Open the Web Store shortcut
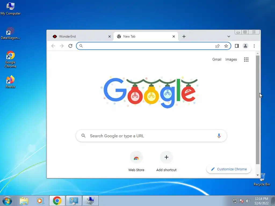The height and width of the screenshot is (206, 275). click(136, 161)
